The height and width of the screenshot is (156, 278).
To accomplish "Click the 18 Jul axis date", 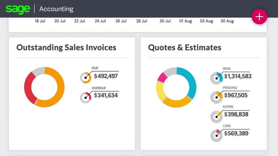I will [x=40, y=21].
